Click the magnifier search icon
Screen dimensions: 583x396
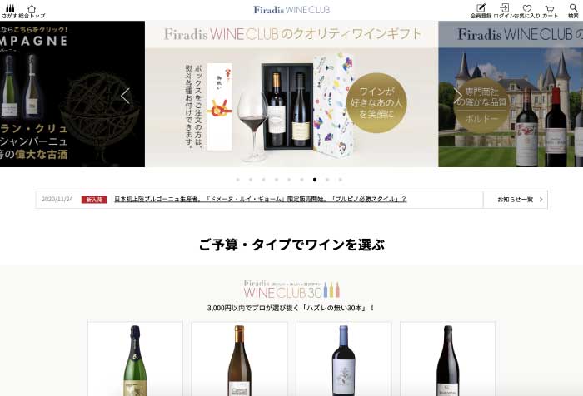(x=573, y=7)
